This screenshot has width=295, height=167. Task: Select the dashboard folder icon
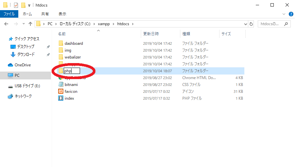[x=61, y=43]
